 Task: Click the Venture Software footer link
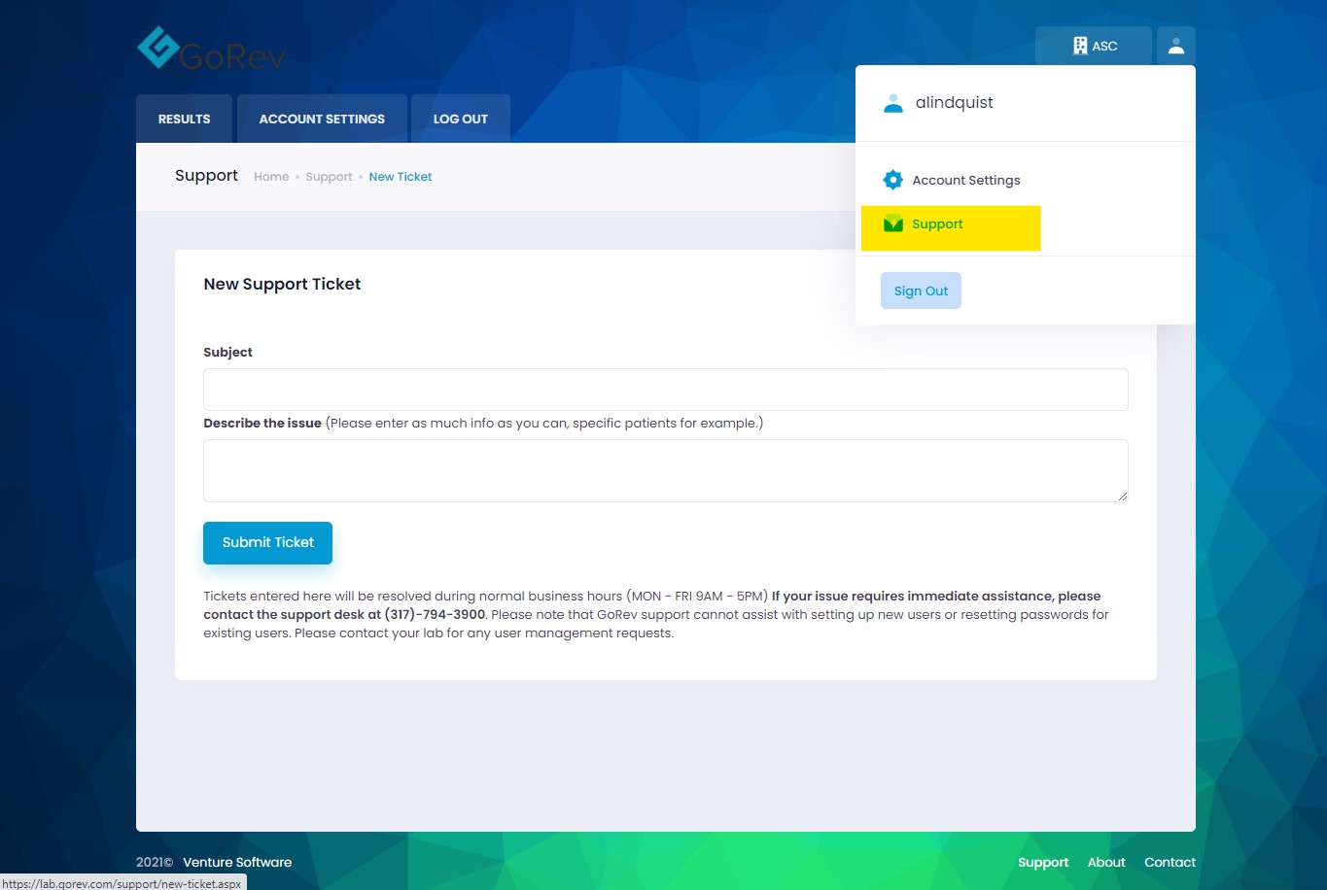237,862
